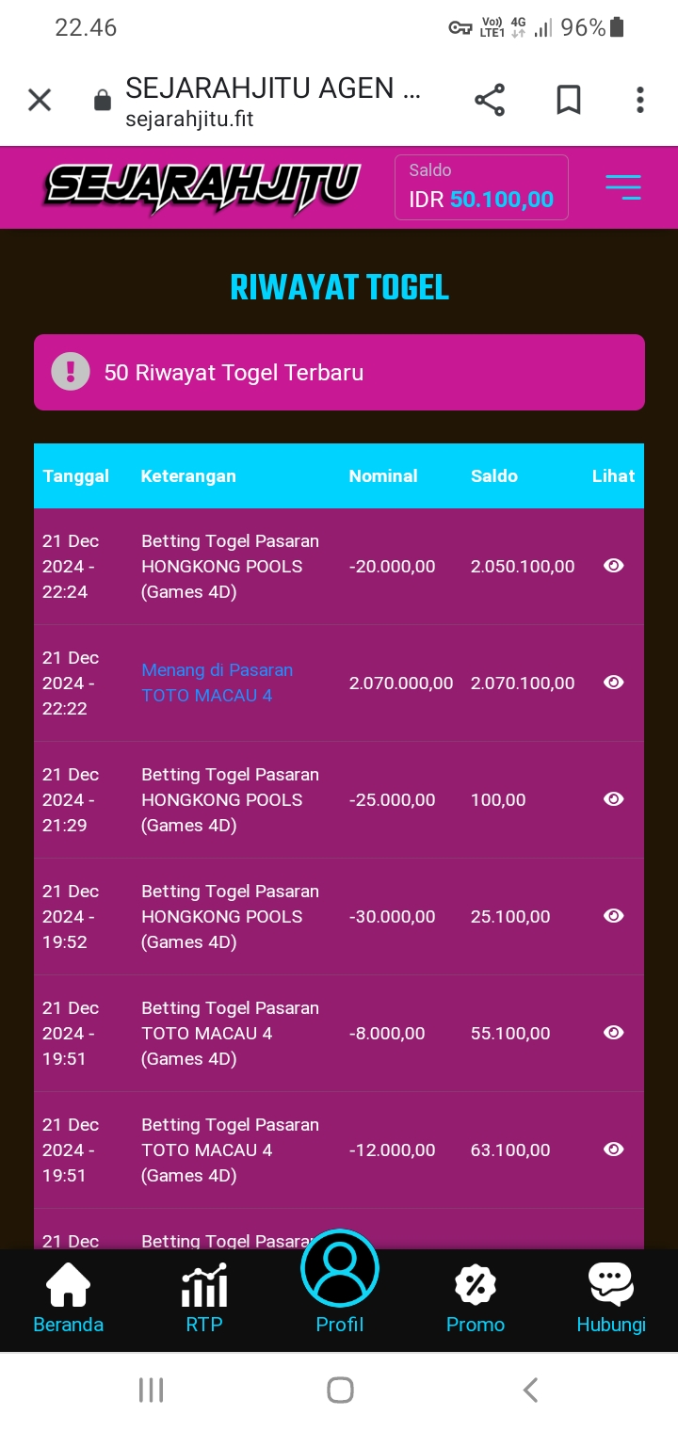Image resolution: width=678 pixels, height=1431 pixels.
Task: Tap the SEJARAHJITU logo
Action: (x=202, y=186)
